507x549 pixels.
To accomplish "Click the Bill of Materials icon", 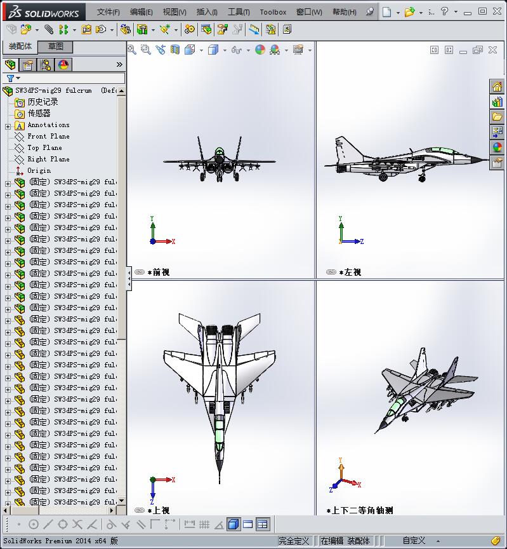I will coord(206,29).
